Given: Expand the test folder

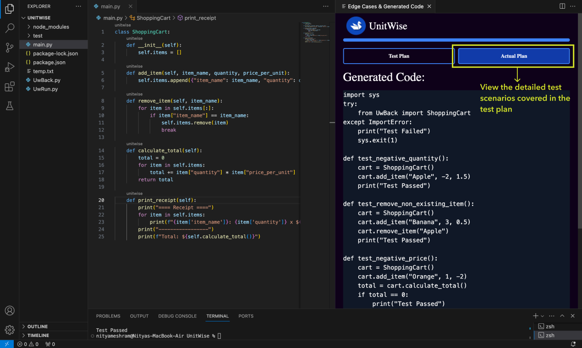Looking at the screenshot, I should tap(53, 36).
